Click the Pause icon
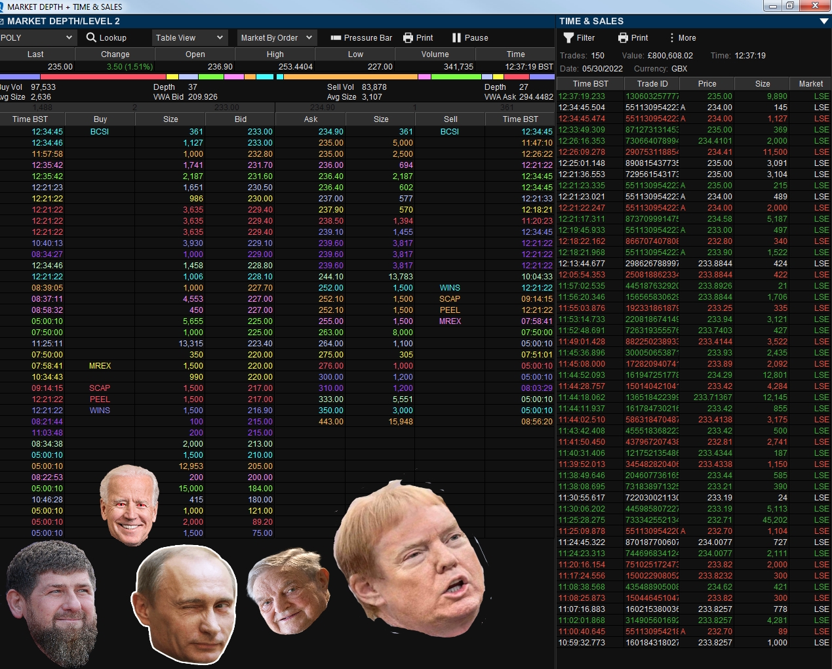The width and height of the screenshot is (832, 669). [456, 38]
